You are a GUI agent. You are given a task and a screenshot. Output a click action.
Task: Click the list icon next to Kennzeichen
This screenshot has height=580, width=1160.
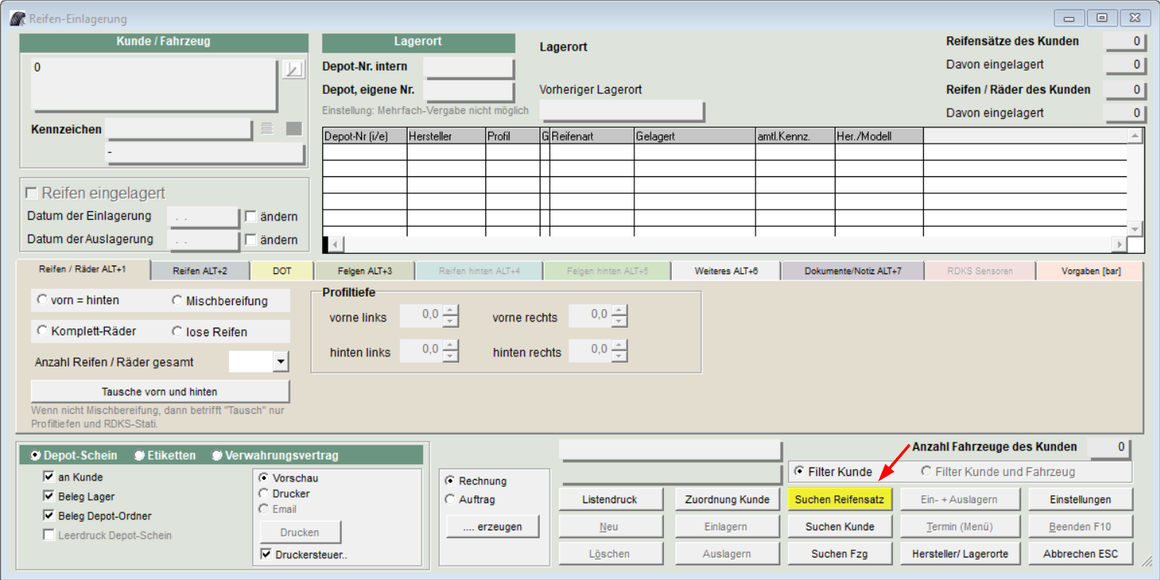267,129
